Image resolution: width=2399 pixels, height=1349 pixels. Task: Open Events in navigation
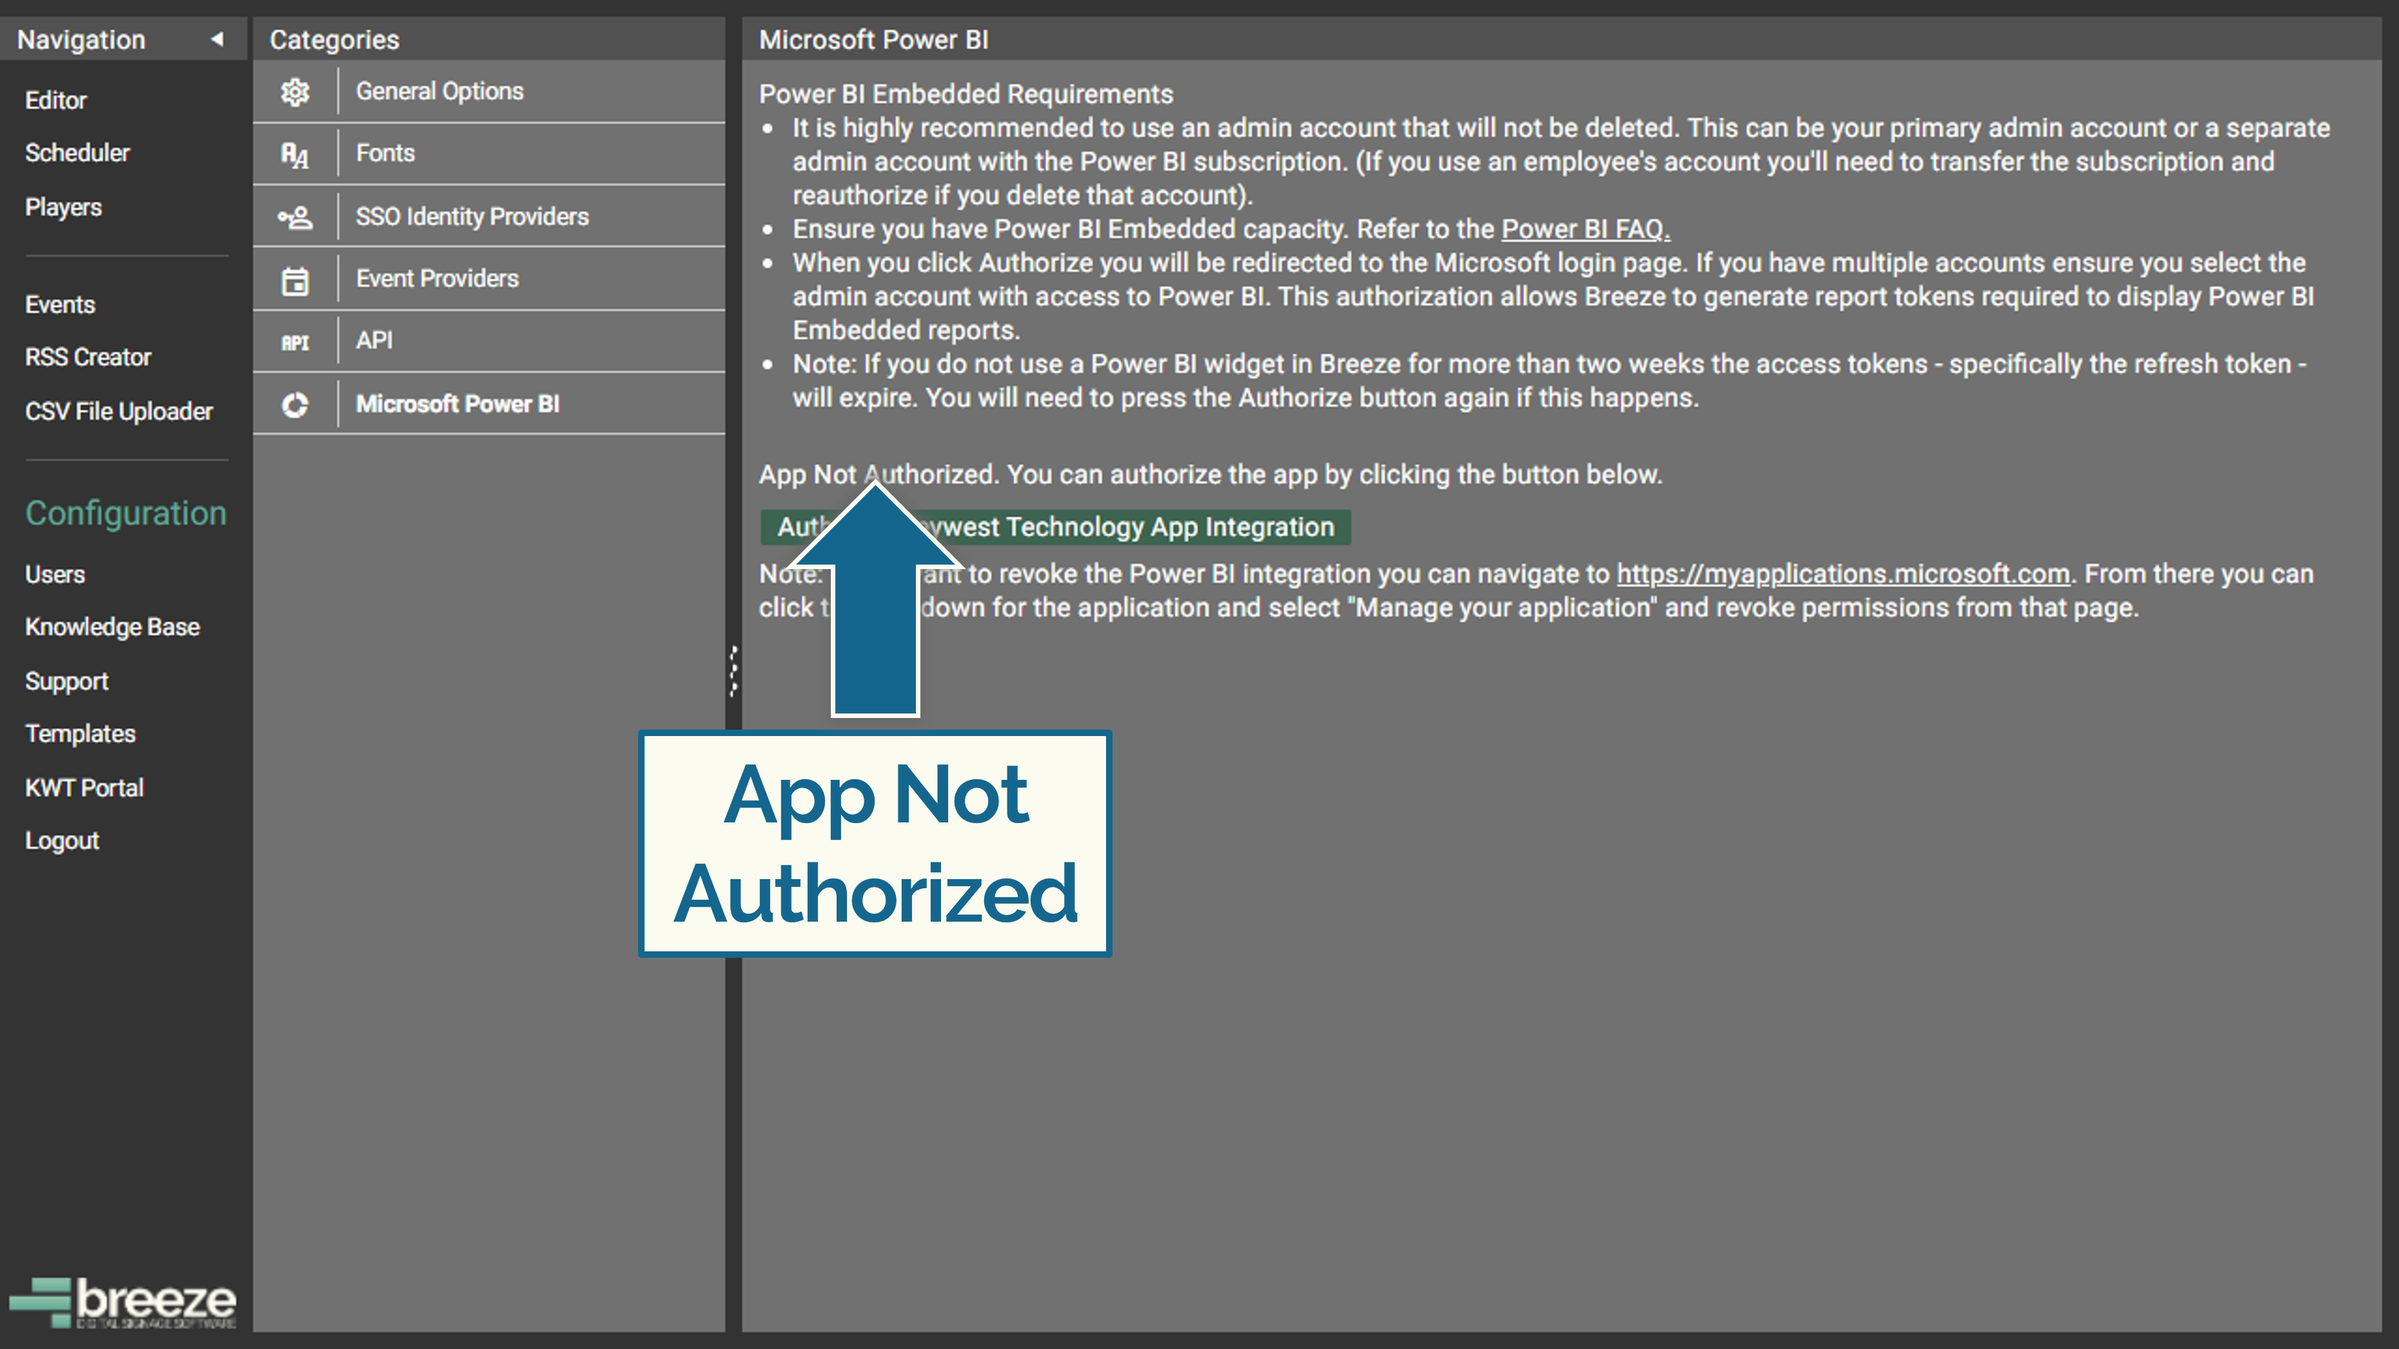click(x=59, y=304)
